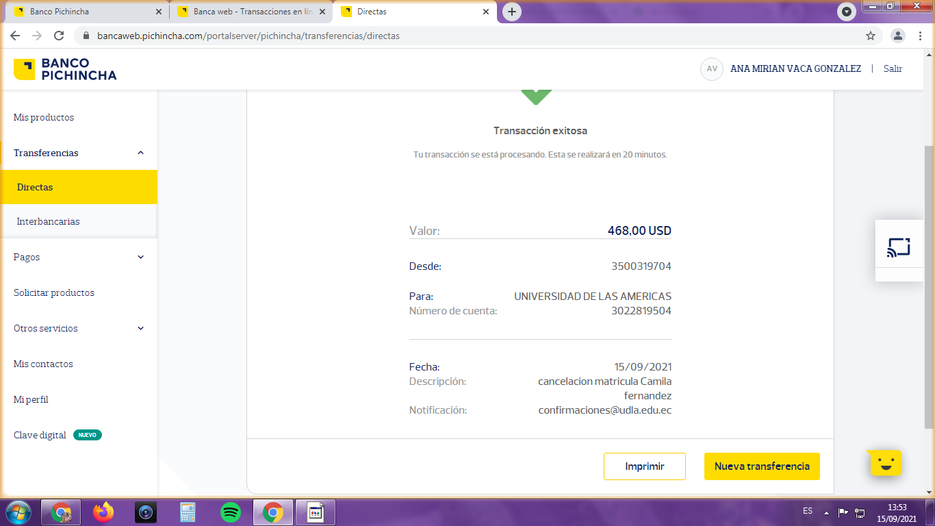Open the Chrome profile icon

click(898, 36)
